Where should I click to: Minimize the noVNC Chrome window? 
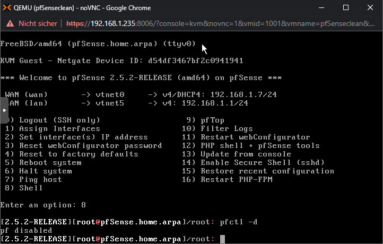321,8
